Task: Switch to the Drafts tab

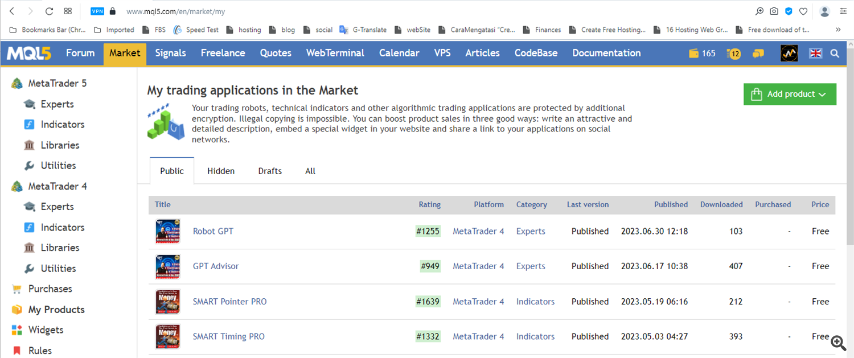Action: click(270, 171)
